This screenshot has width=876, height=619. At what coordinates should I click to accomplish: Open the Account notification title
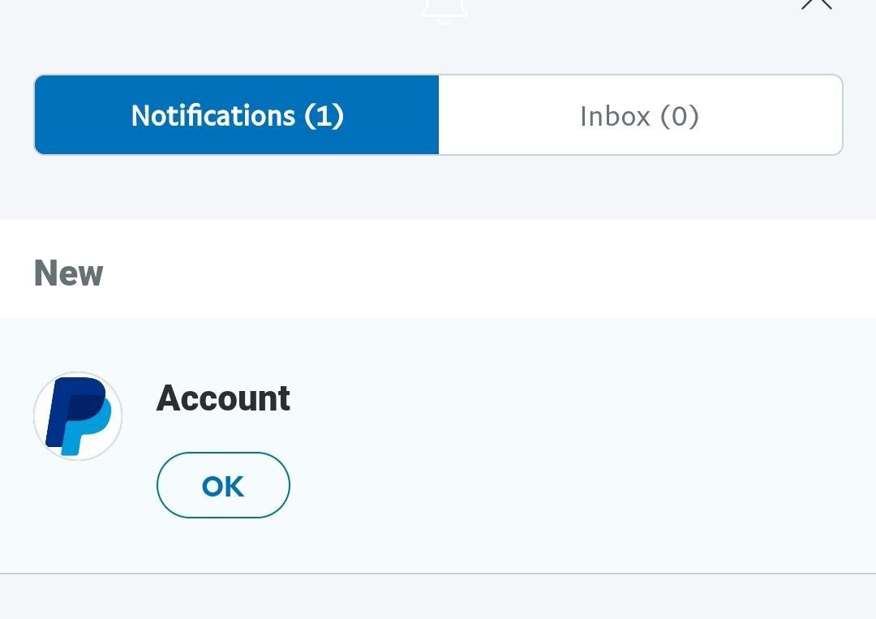(x=223, y=398)
